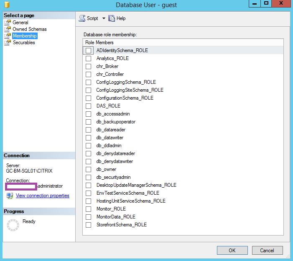Tick the chr_Broker checkbox
This screenshot has width=293, height=261.
[88, 66]
